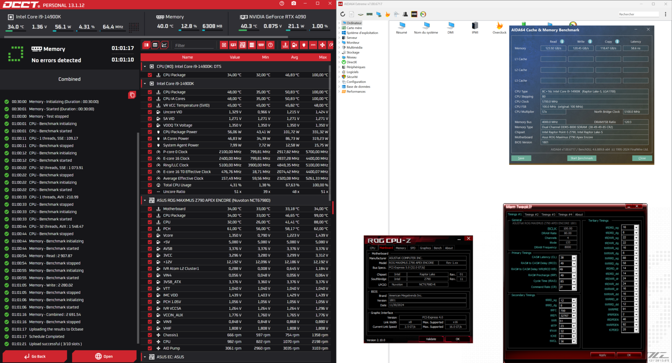Uncheck Motherboard temperature sensor checkbox
Image resolution: width=672 pixels, height=363 pixels.
pos(150,209)
